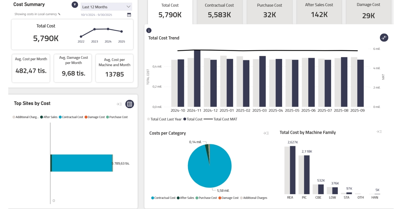
Task: Toggle Total Cost Last Year legend entry
Action: (x=164, y=119)
